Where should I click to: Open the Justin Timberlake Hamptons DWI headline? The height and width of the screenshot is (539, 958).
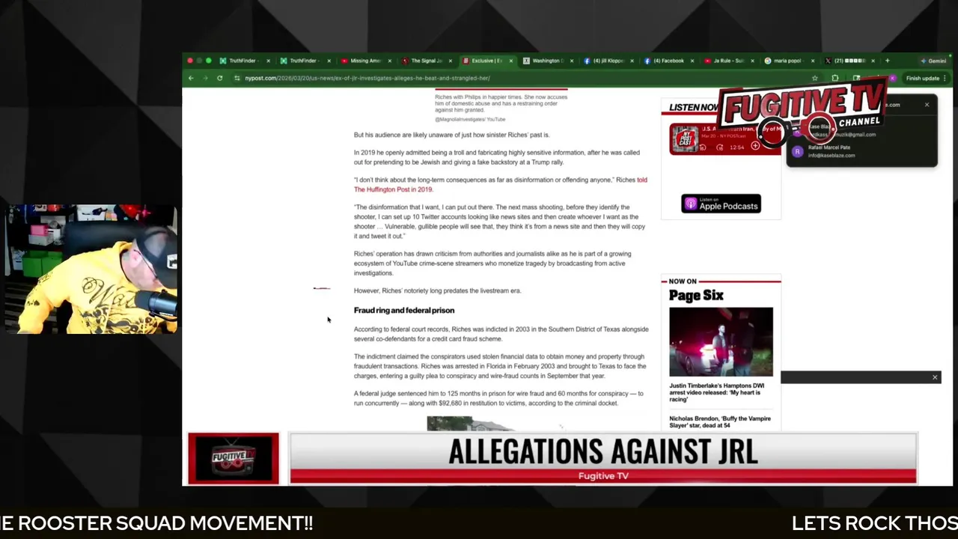[716, 392]
